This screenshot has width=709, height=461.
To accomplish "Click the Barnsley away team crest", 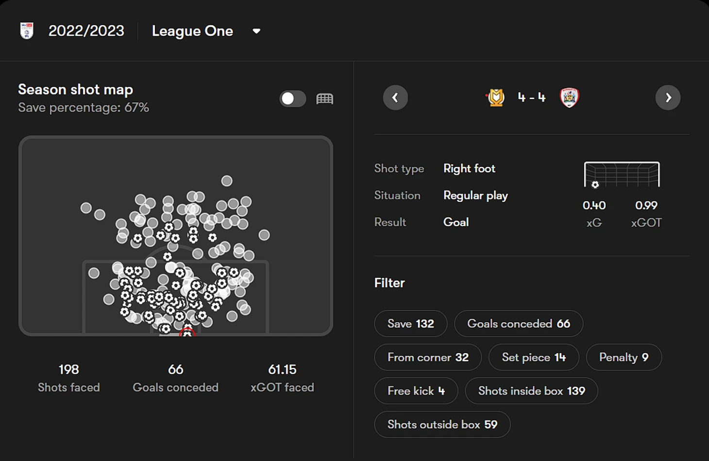I will [x=569, y=98].
